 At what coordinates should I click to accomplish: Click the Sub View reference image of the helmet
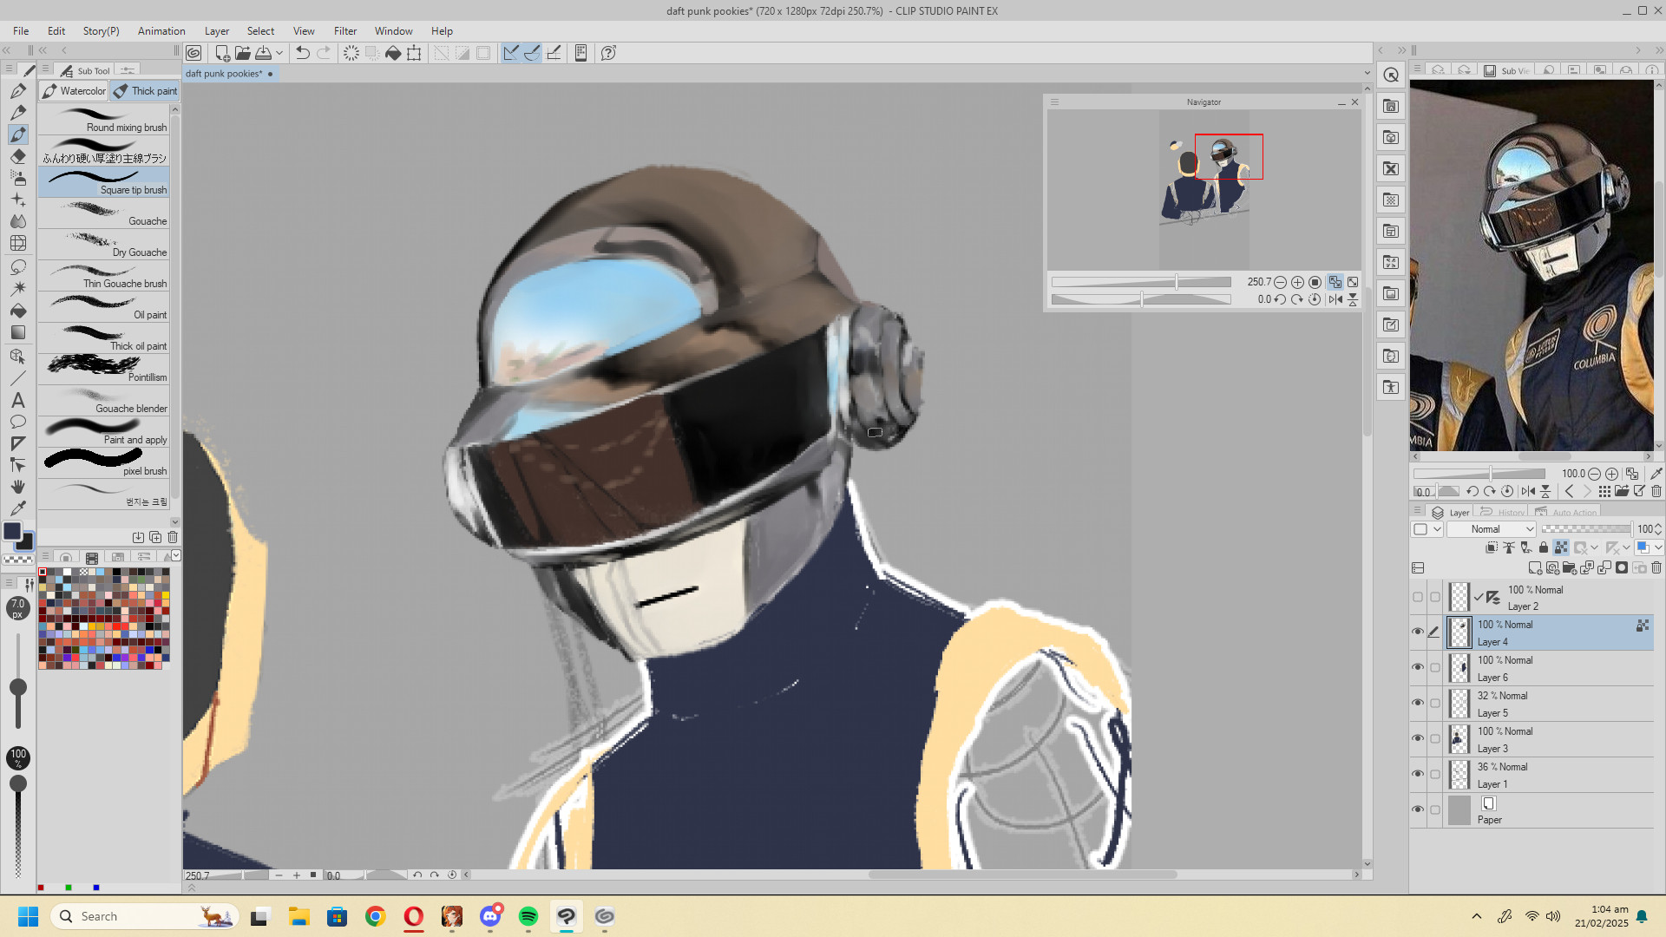coord(1532,265)
